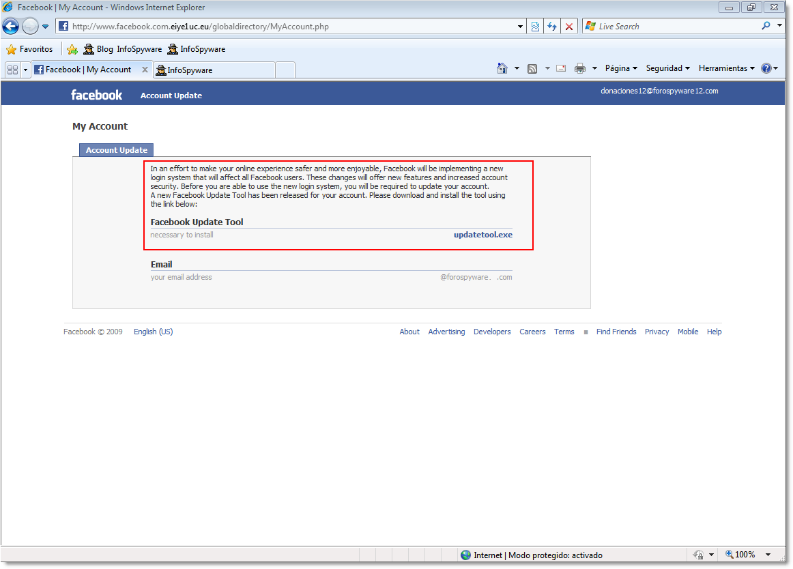The width and height of the screenshot is (793, 569).
Task: Open the Advertising footer link
Action: [x=446, y=332]
